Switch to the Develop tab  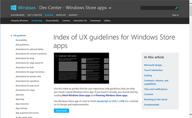click(61, 15)
